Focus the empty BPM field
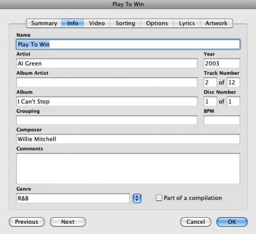This screenshot has width=256, height=234. tap(222, 120)
